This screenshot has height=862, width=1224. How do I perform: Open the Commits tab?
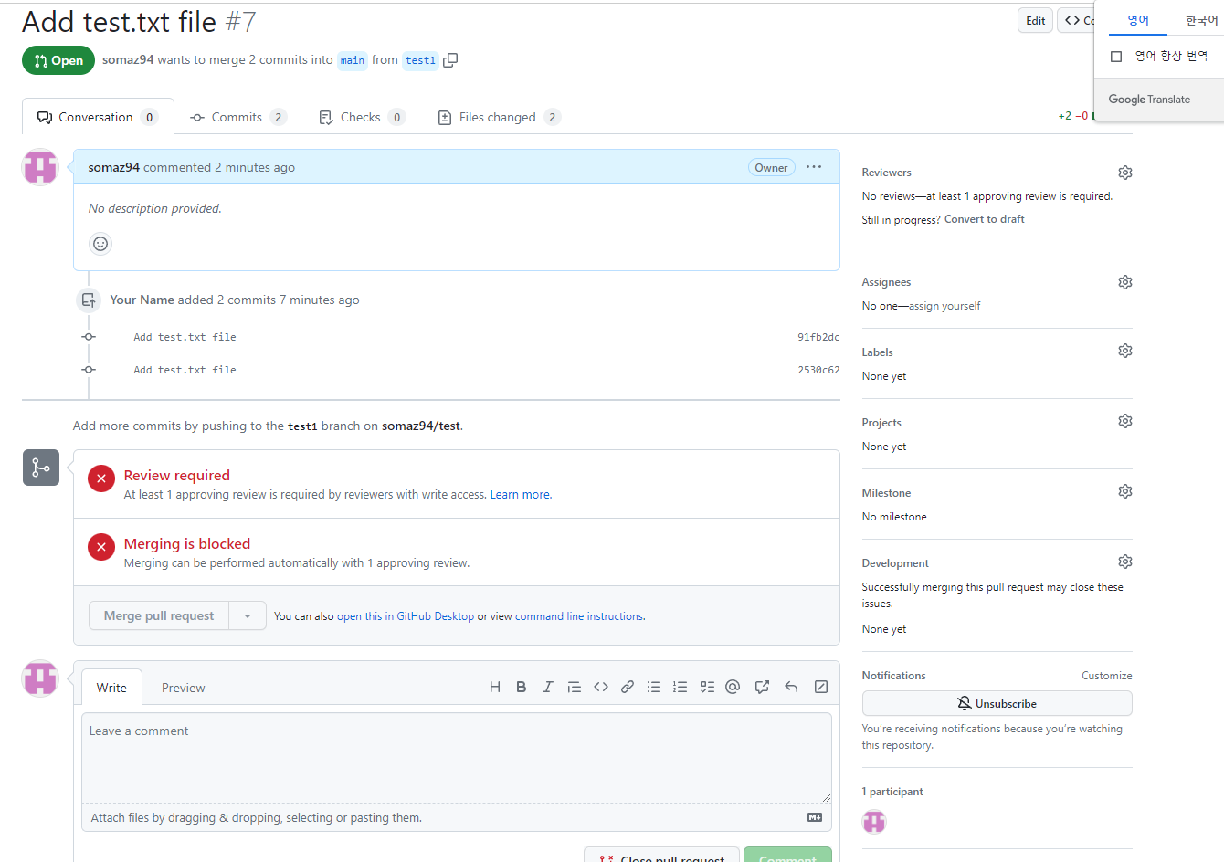(x=238, y=117)
